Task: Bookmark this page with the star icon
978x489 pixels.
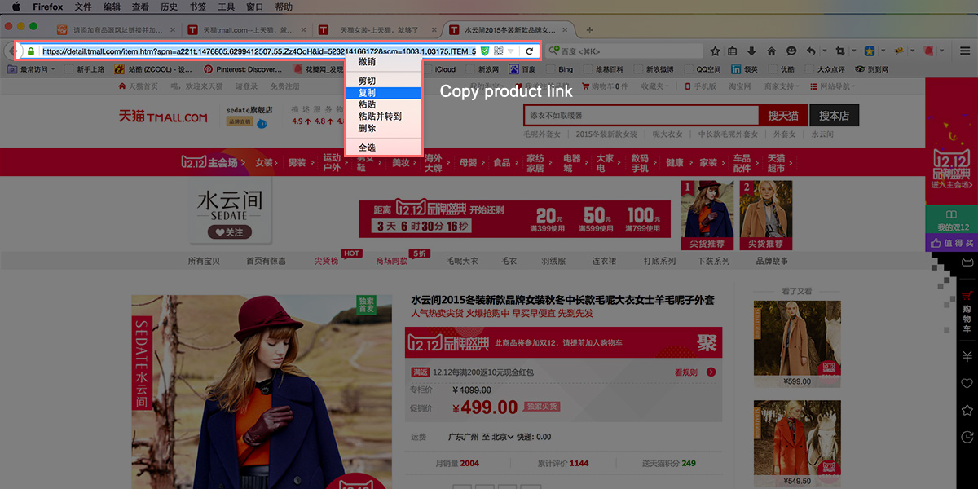Action: point(715,51)
